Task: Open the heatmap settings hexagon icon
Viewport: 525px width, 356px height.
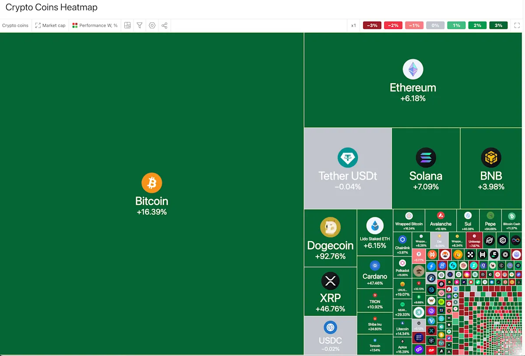Action: 152,25
